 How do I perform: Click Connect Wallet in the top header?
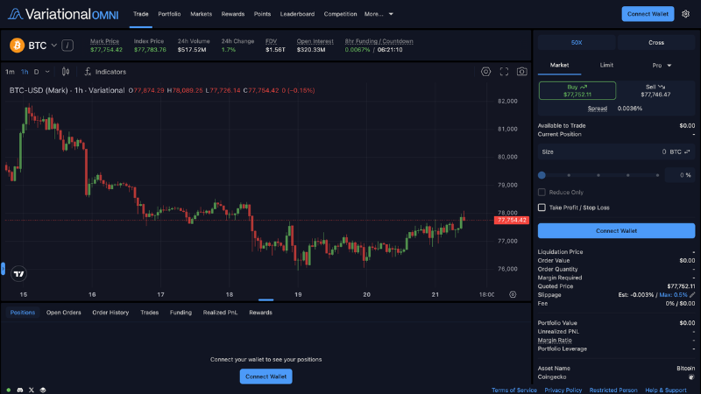point(648,14)
